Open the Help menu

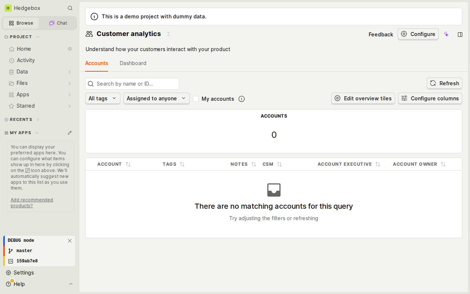[x=39, y=284]
